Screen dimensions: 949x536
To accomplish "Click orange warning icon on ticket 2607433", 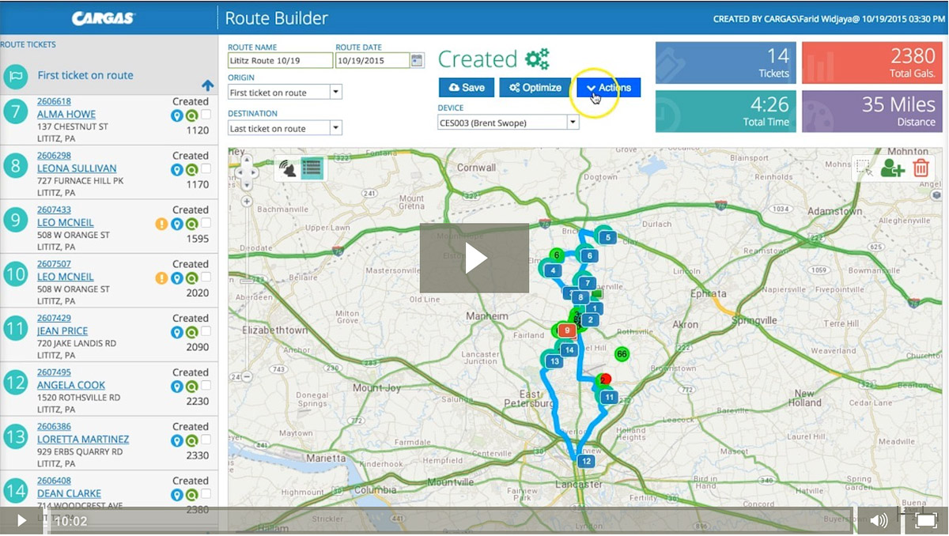I will pos(162,224).
